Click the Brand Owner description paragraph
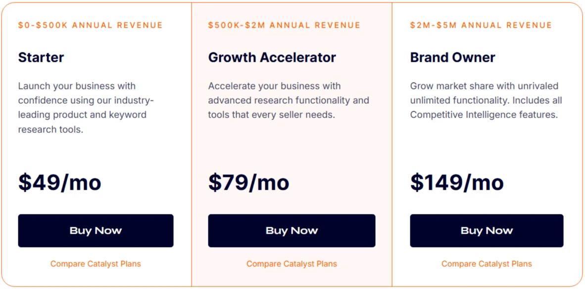585x289 pixels. (486, 100)
